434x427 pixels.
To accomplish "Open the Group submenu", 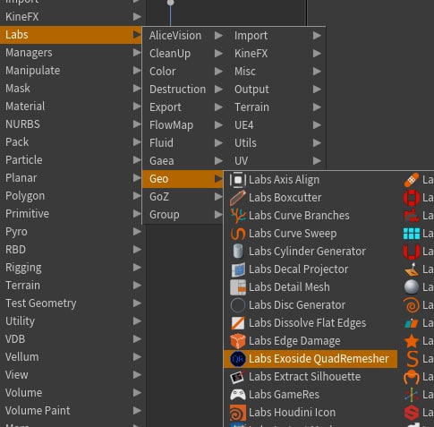I will pos(183,215).
